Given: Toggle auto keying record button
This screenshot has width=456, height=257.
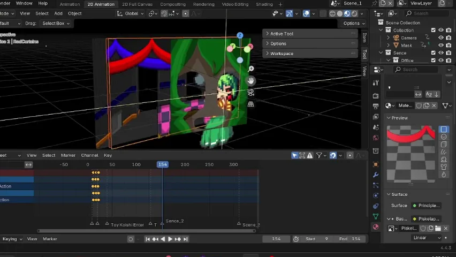Looking at the screenshot, I should click(131, 239).
